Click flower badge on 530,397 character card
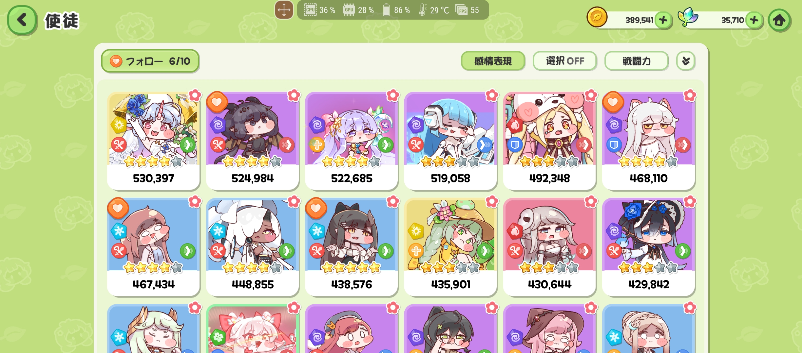The width and height of the screenshot is (802, 353). point(195,95)
